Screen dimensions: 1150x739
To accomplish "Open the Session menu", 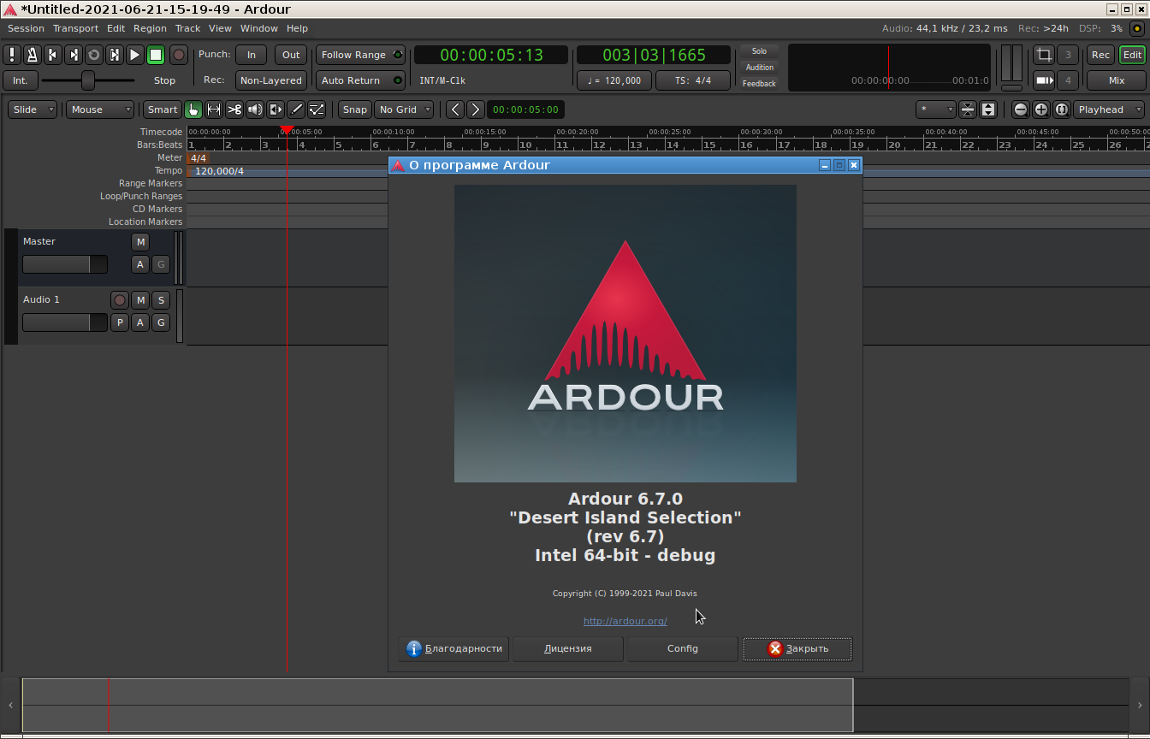I will (x=26, y=28).
